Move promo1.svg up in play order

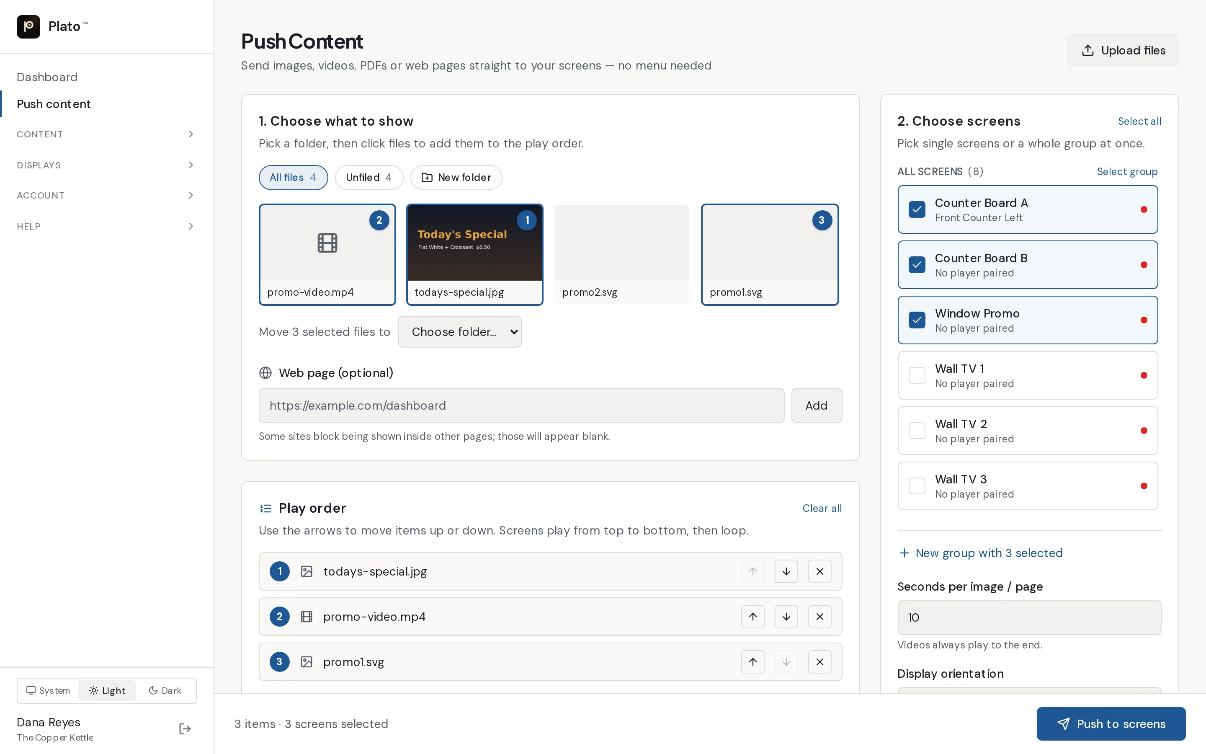[x=752, y=662]
